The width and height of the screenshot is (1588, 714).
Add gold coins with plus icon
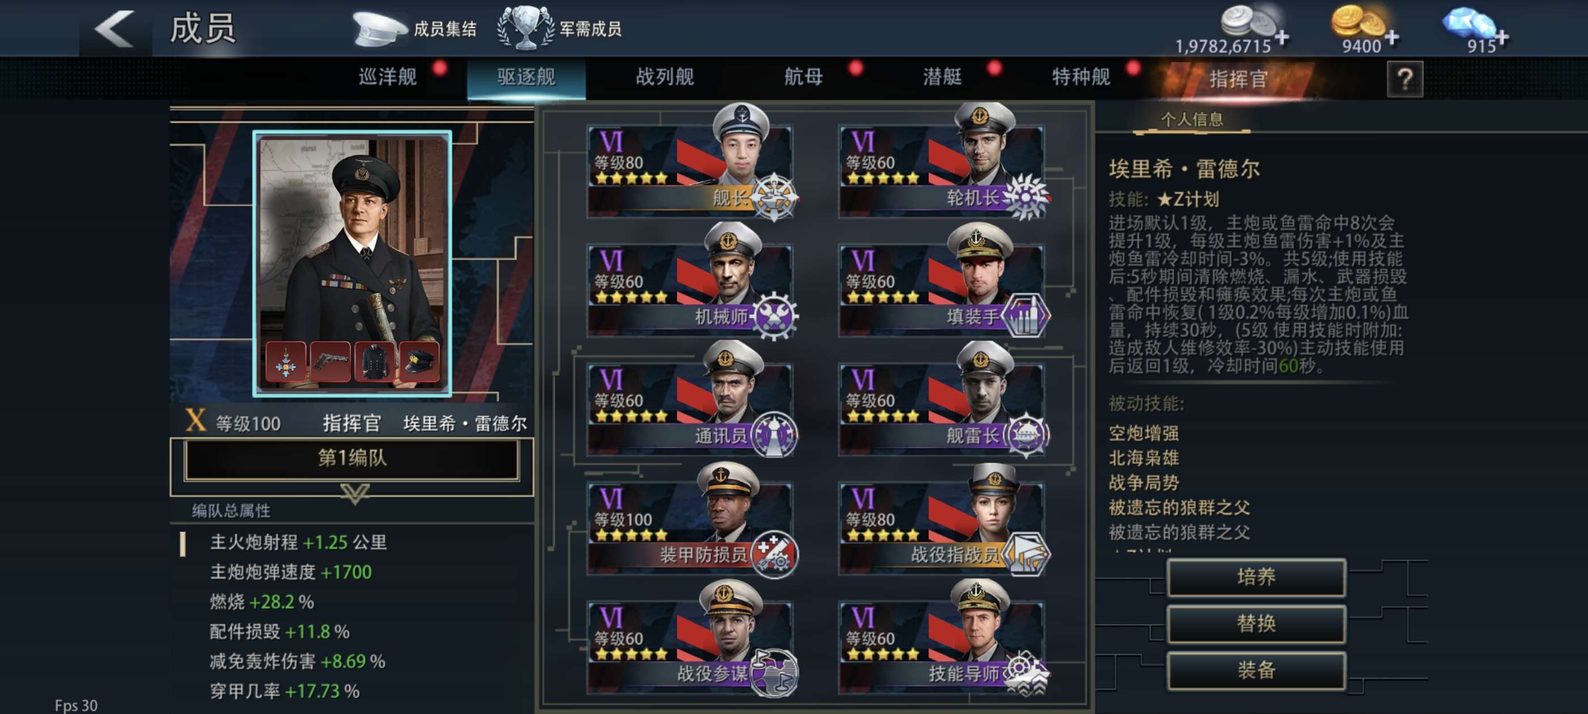pyautogui.click(x=1391, y=38)
